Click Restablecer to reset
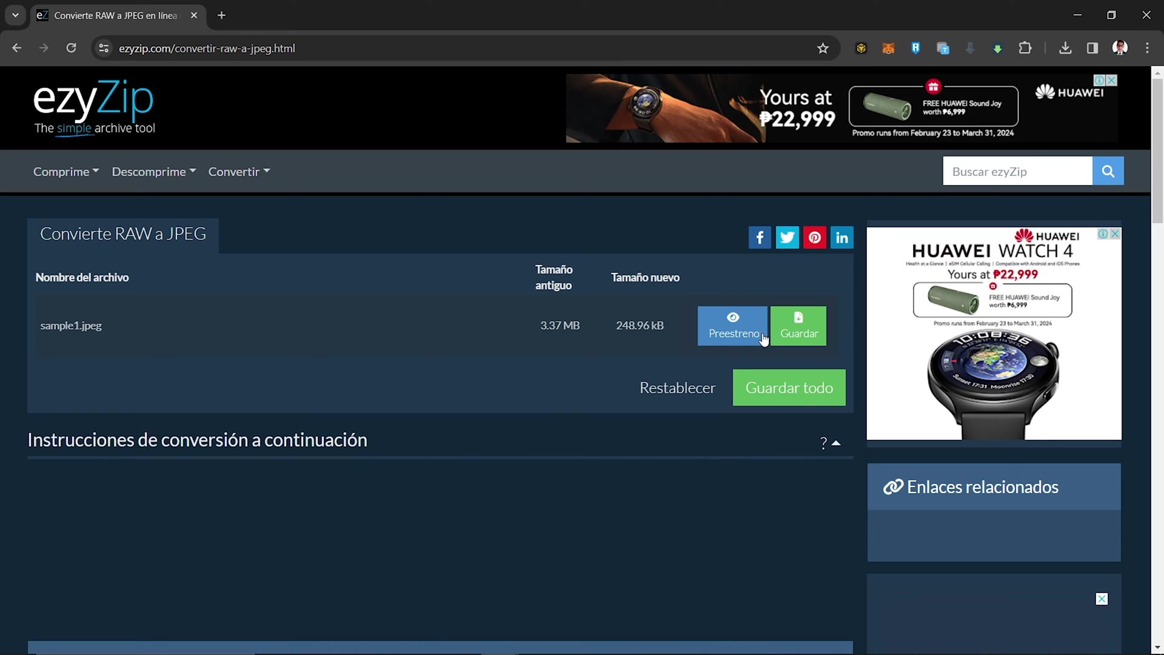Viewport: 1164px width, 655px height. [x=677, y=388]
